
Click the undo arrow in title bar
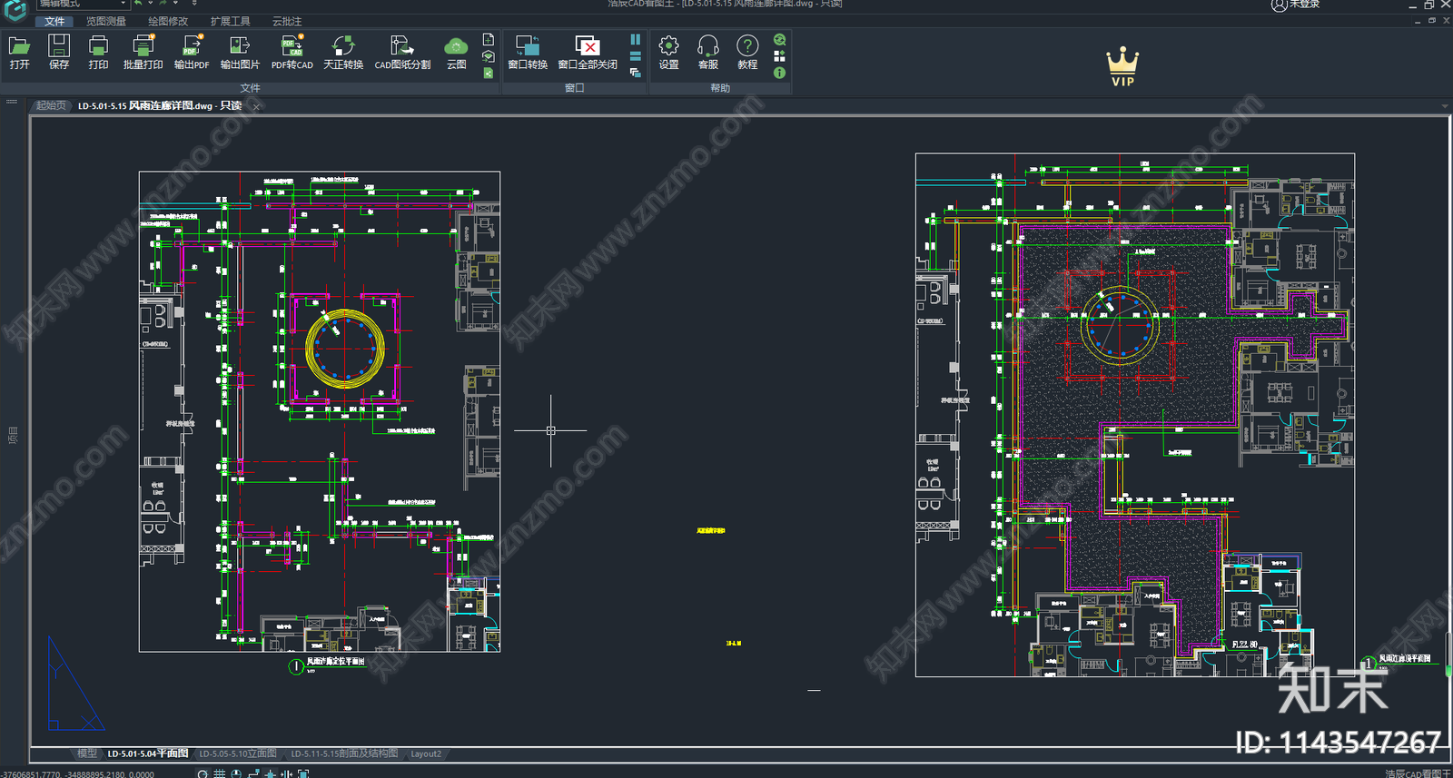pyautogui.click(x=139, y=4)
